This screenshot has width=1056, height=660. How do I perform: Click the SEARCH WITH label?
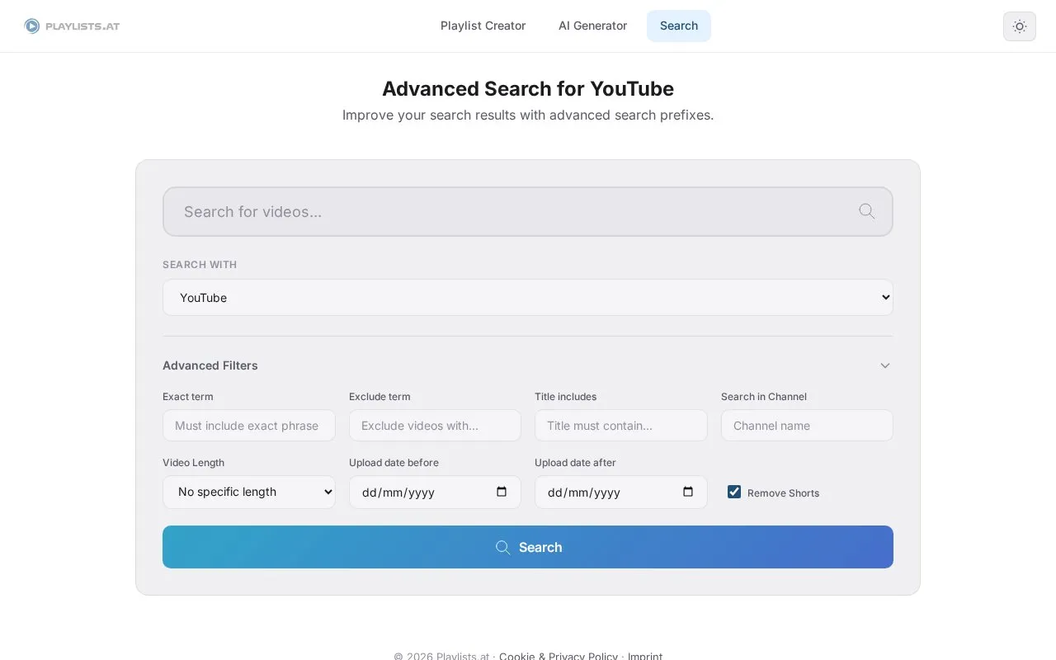click(x=200, y=265)
